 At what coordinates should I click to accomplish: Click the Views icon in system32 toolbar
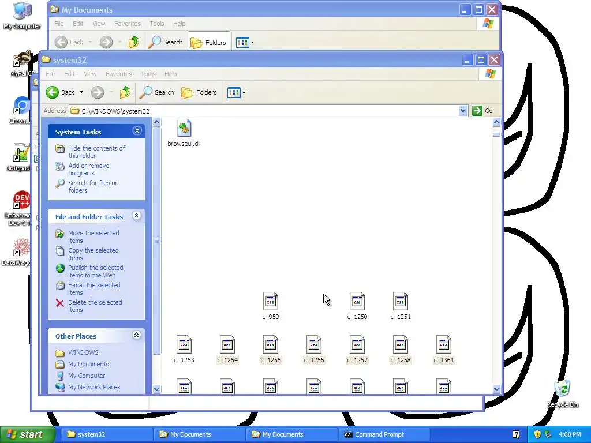tap(234, 92)
